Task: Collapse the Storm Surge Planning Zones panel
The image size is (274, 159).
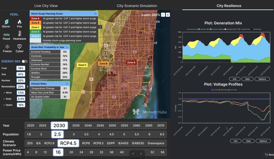Action: click(95, 14)
